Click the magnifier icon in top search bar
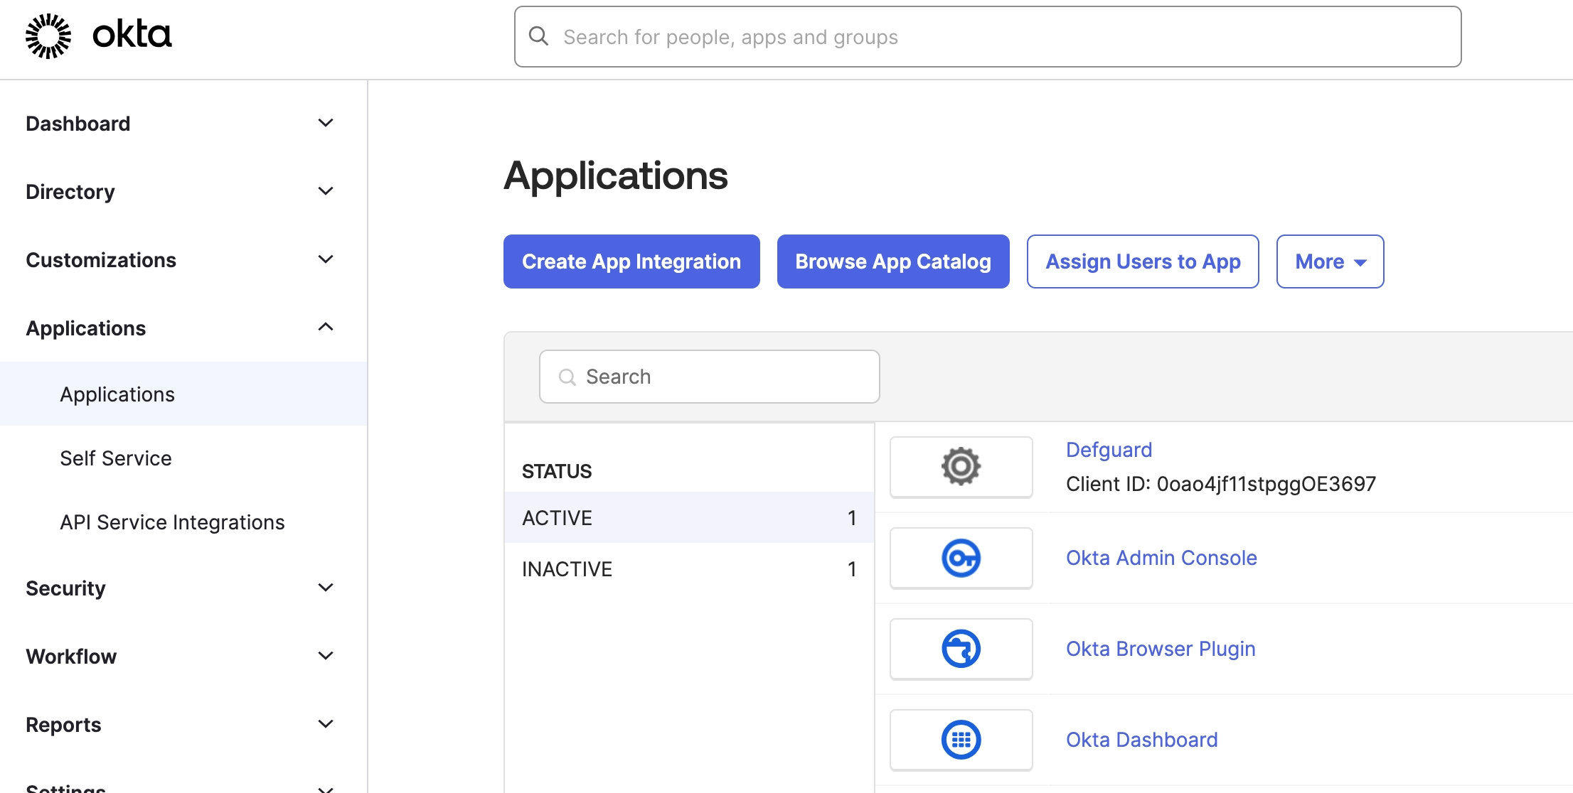Viewport: 1573px width, 793px height. [539, 36]
